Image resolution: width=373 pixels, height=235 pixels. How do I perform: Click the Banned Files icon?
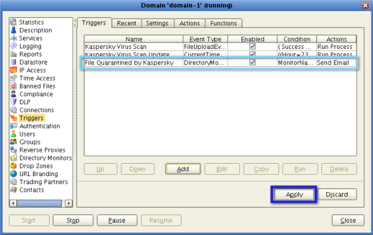pyautogui.click(x=14, y=86)
